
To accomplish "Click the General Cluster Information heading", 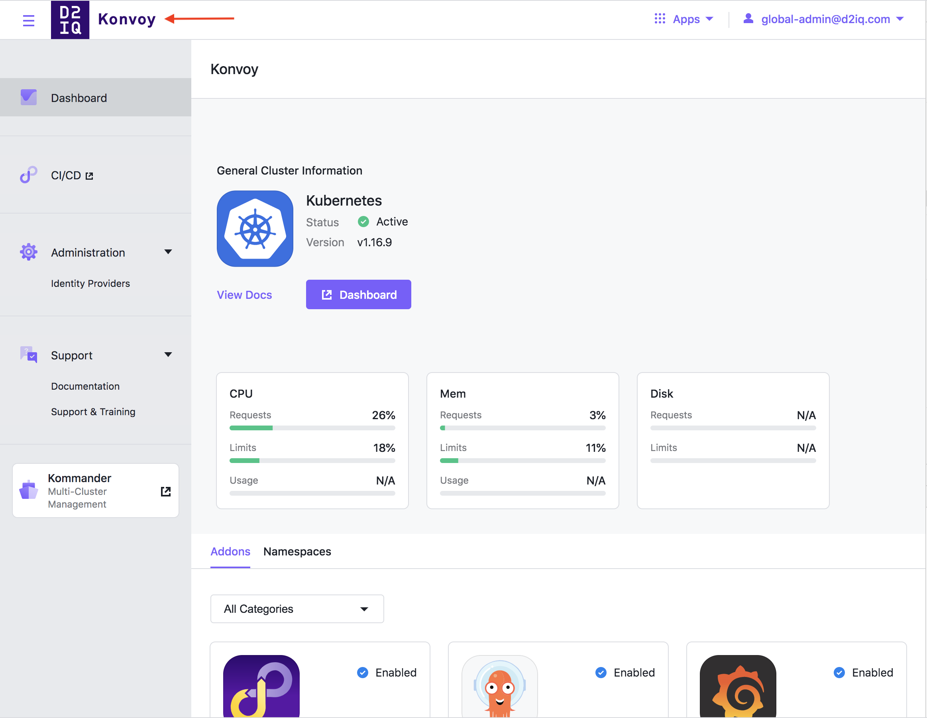I will (x=289, y=171).
